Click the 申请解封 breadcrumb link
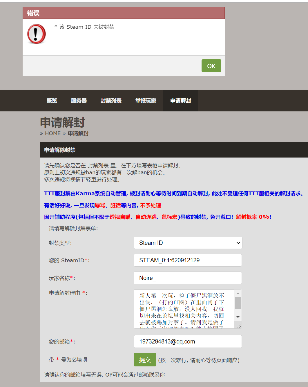 click(78, 133)
